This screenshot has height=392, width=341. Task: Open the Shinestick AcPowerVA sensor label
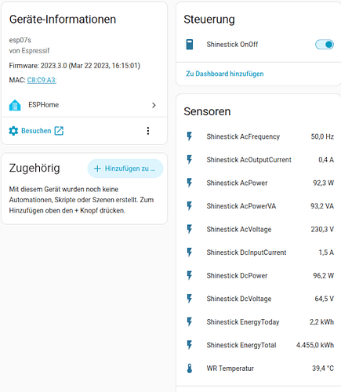241,206
